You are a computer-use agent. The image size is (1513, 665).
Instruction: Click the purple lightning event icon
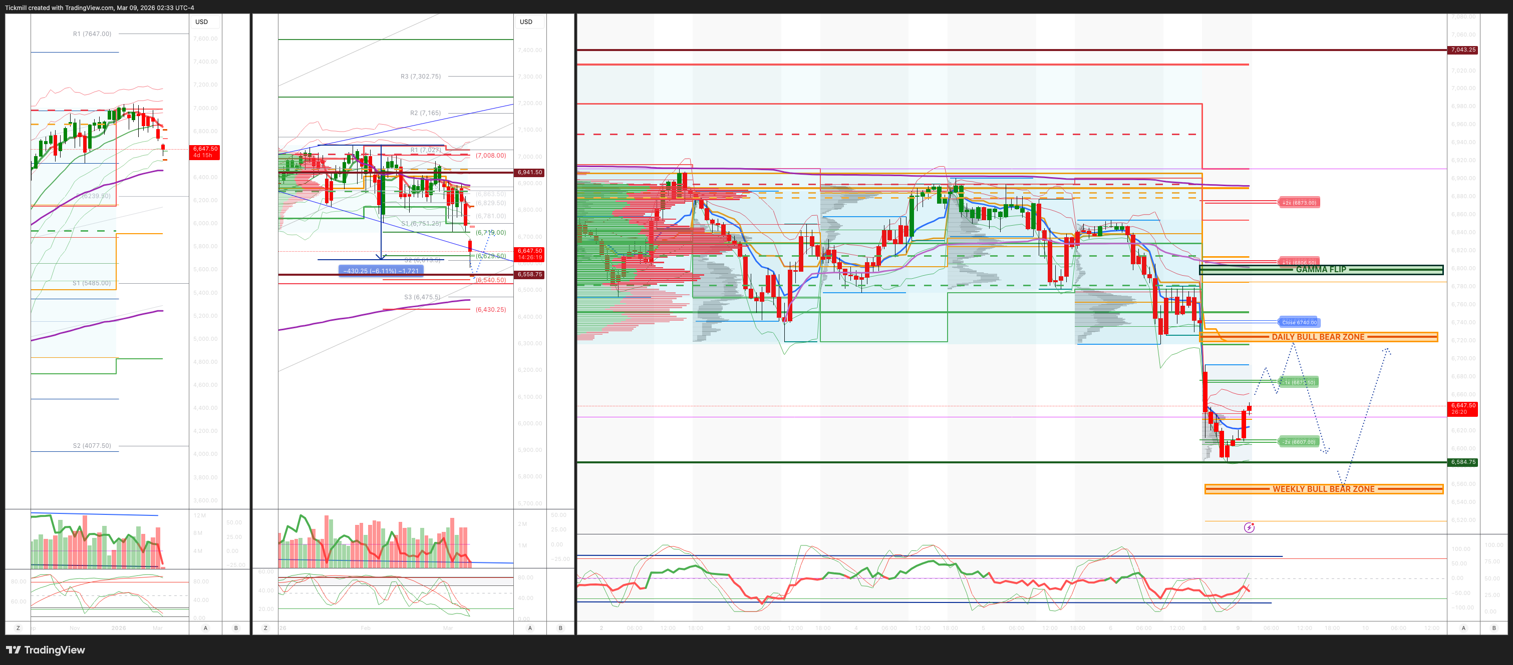tap(1249, 528)
